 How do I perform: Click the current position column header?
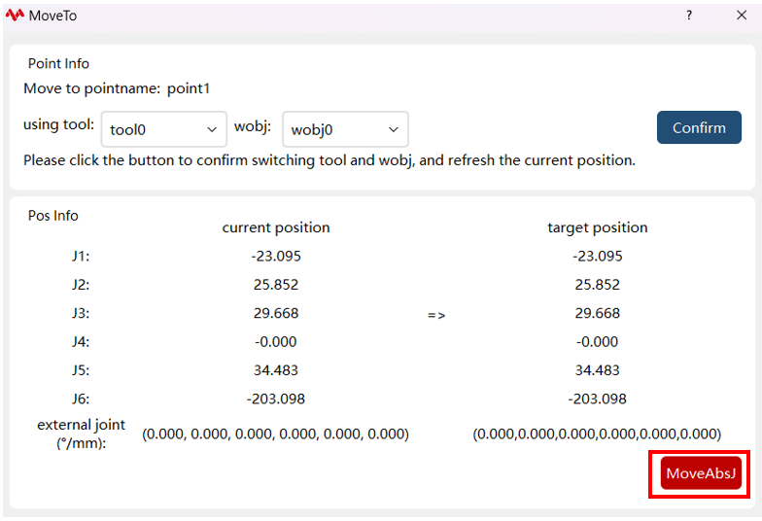(x=276, y=227)
